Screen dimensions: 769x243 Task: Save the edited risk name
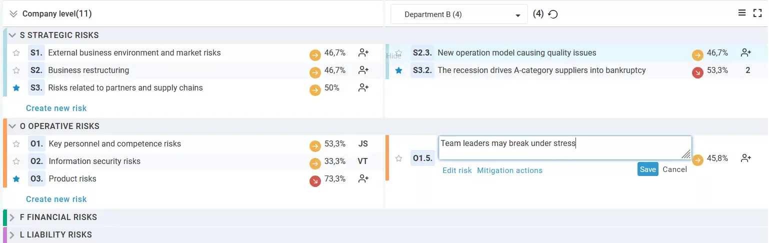point(647,169)
